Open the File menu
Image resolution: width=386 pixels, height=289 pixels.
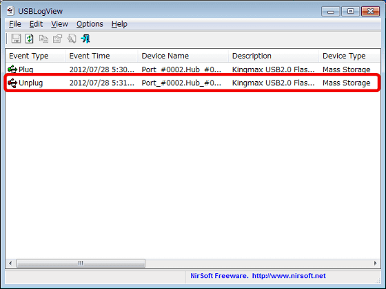pos(15,24)
